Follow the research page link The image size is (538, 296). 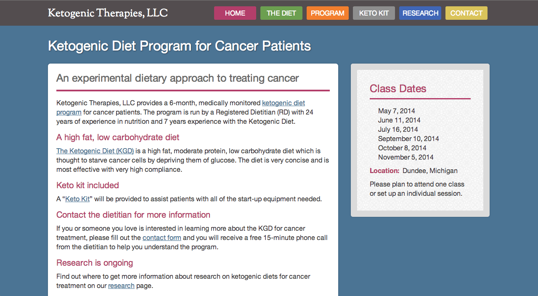click(121, 285)
